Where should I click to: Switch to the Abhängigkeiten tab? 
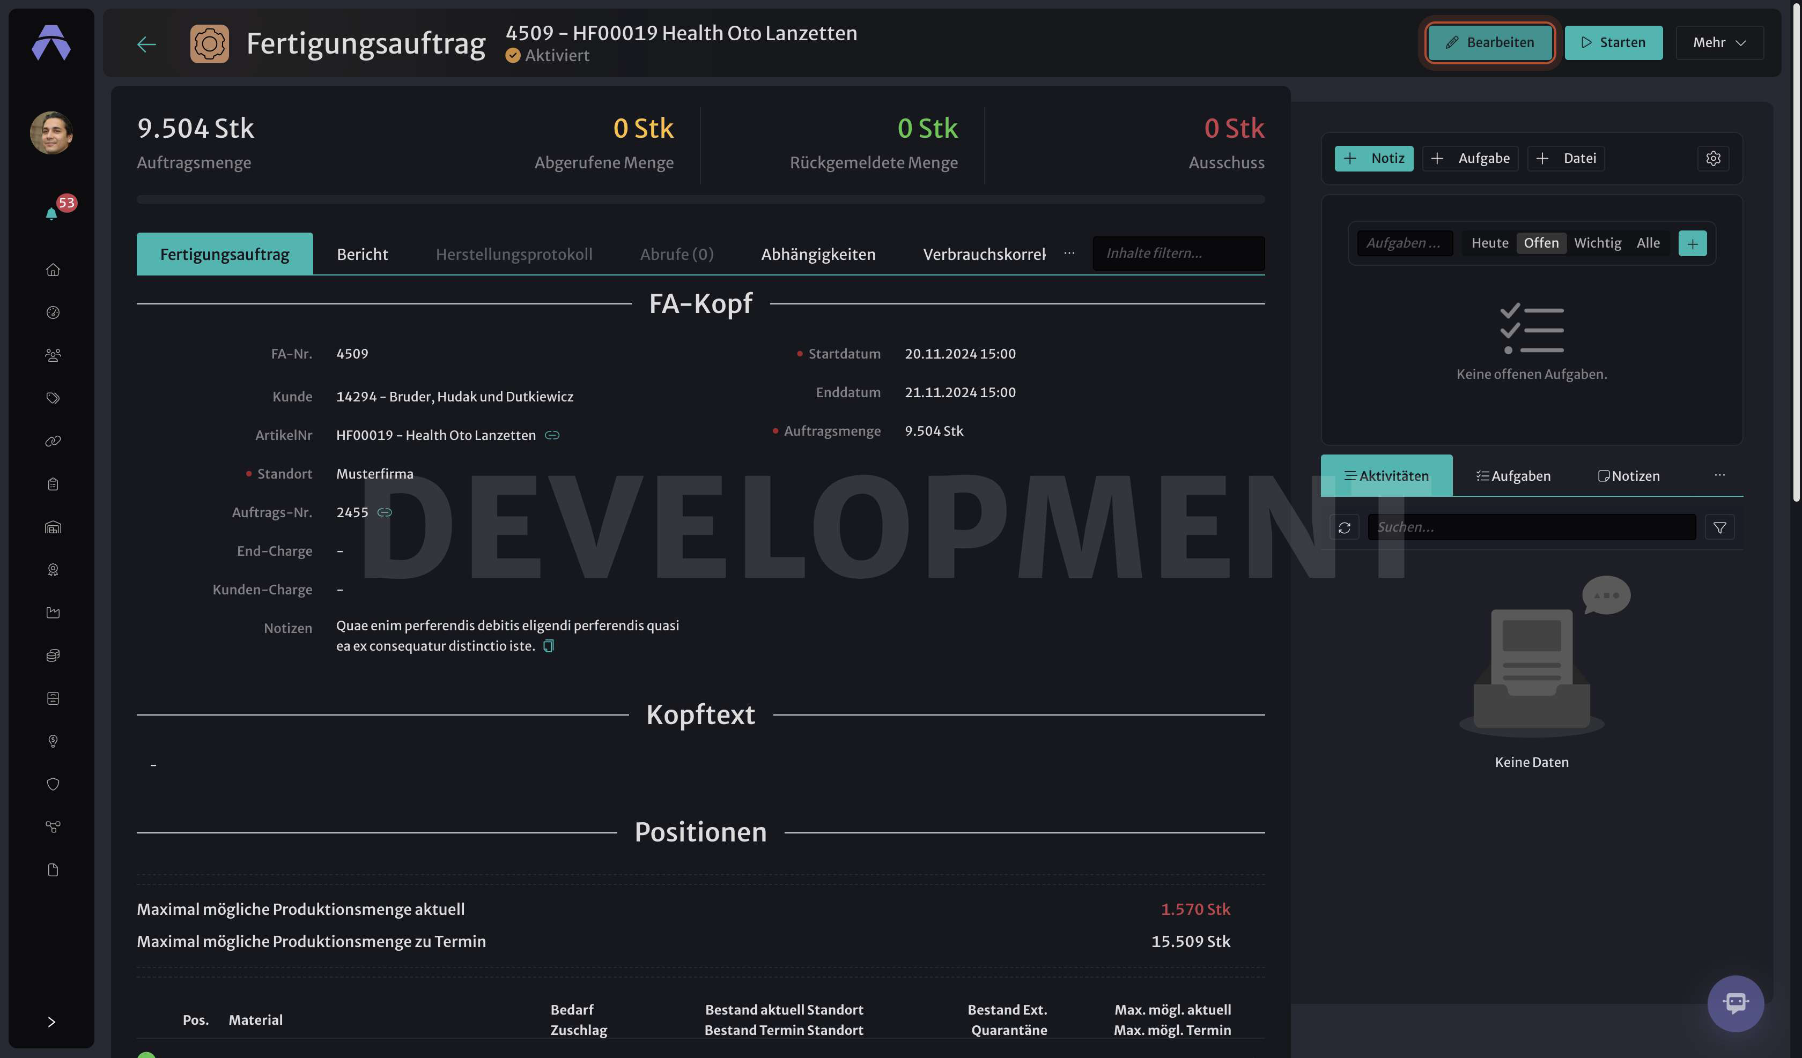[x=818, y=255]
